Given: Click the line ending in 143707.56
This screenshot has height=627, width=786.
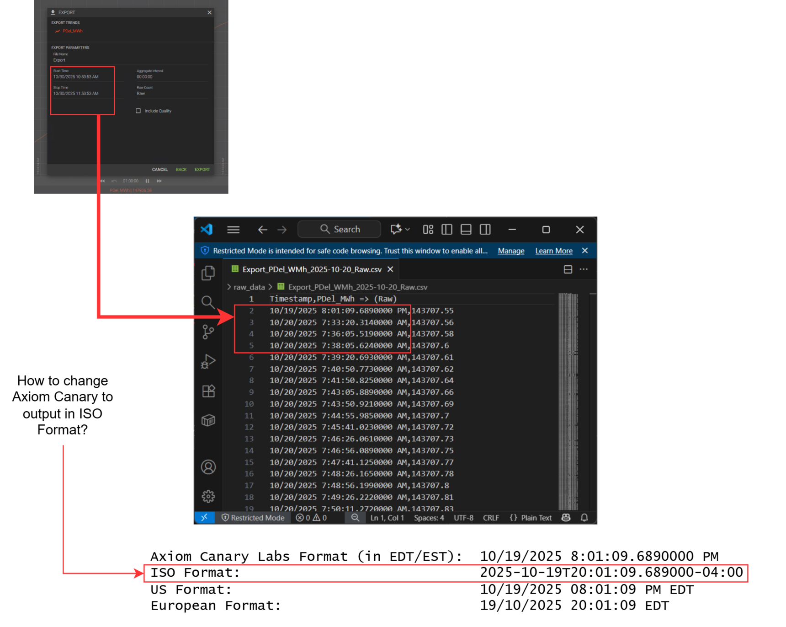Looking at the screenshot, I should 361,322.
